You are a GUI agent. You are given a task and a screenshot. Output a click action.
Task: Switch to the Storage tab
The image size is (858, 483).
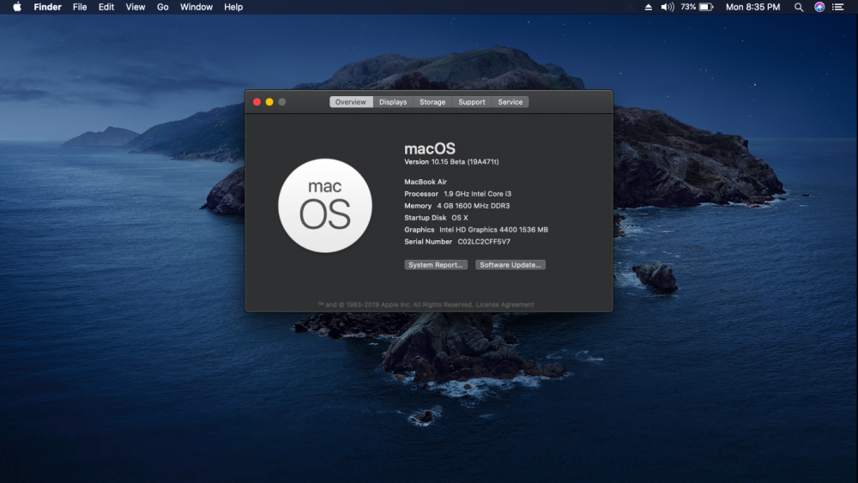[x=432, y=102]
